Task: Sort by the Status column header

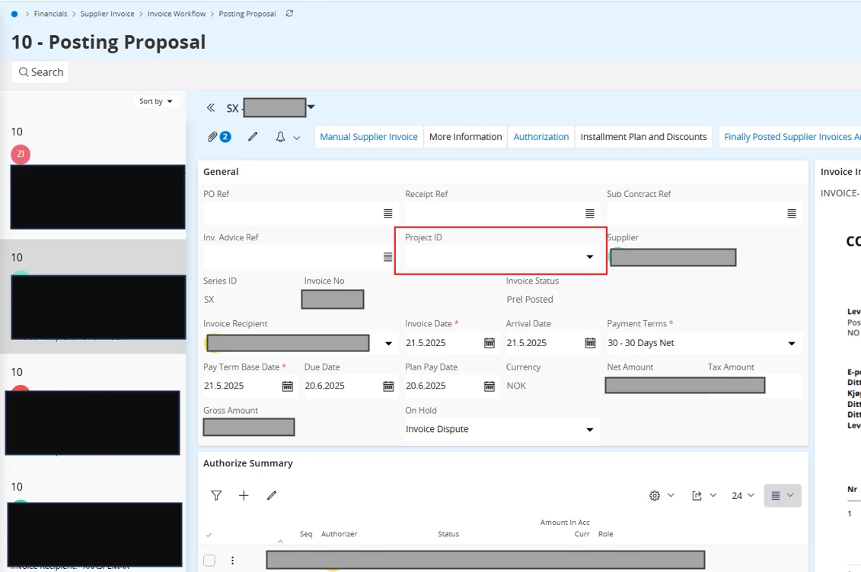Action: (x=448, y=534)
